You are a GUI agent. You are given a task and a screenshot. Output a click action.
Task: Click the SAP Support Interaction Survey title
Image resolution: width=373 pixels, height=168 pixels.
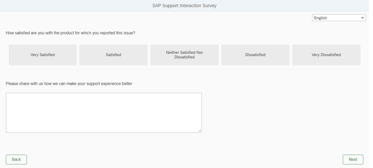tap(184, 6)
